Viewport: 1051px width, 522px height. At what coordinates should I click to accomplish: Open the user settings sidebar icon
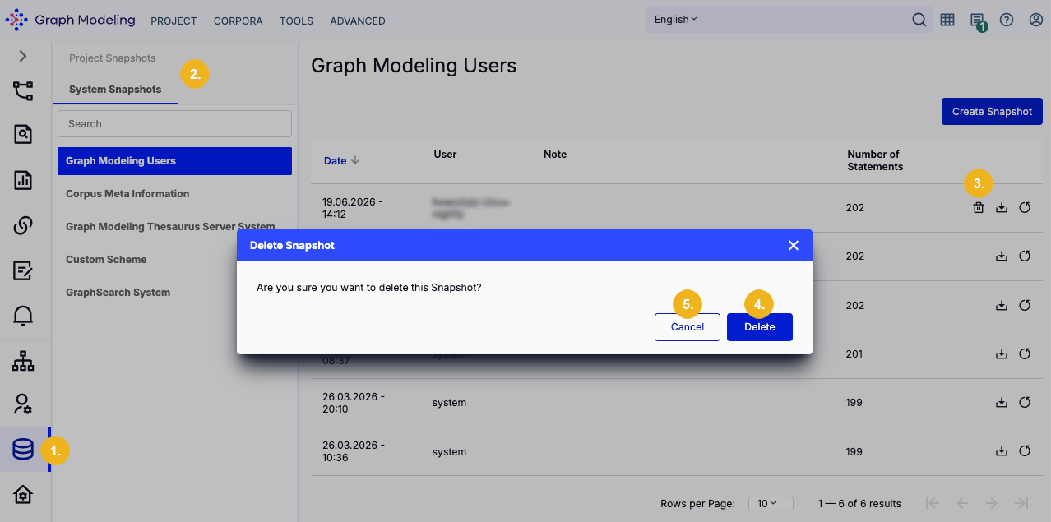23,404
